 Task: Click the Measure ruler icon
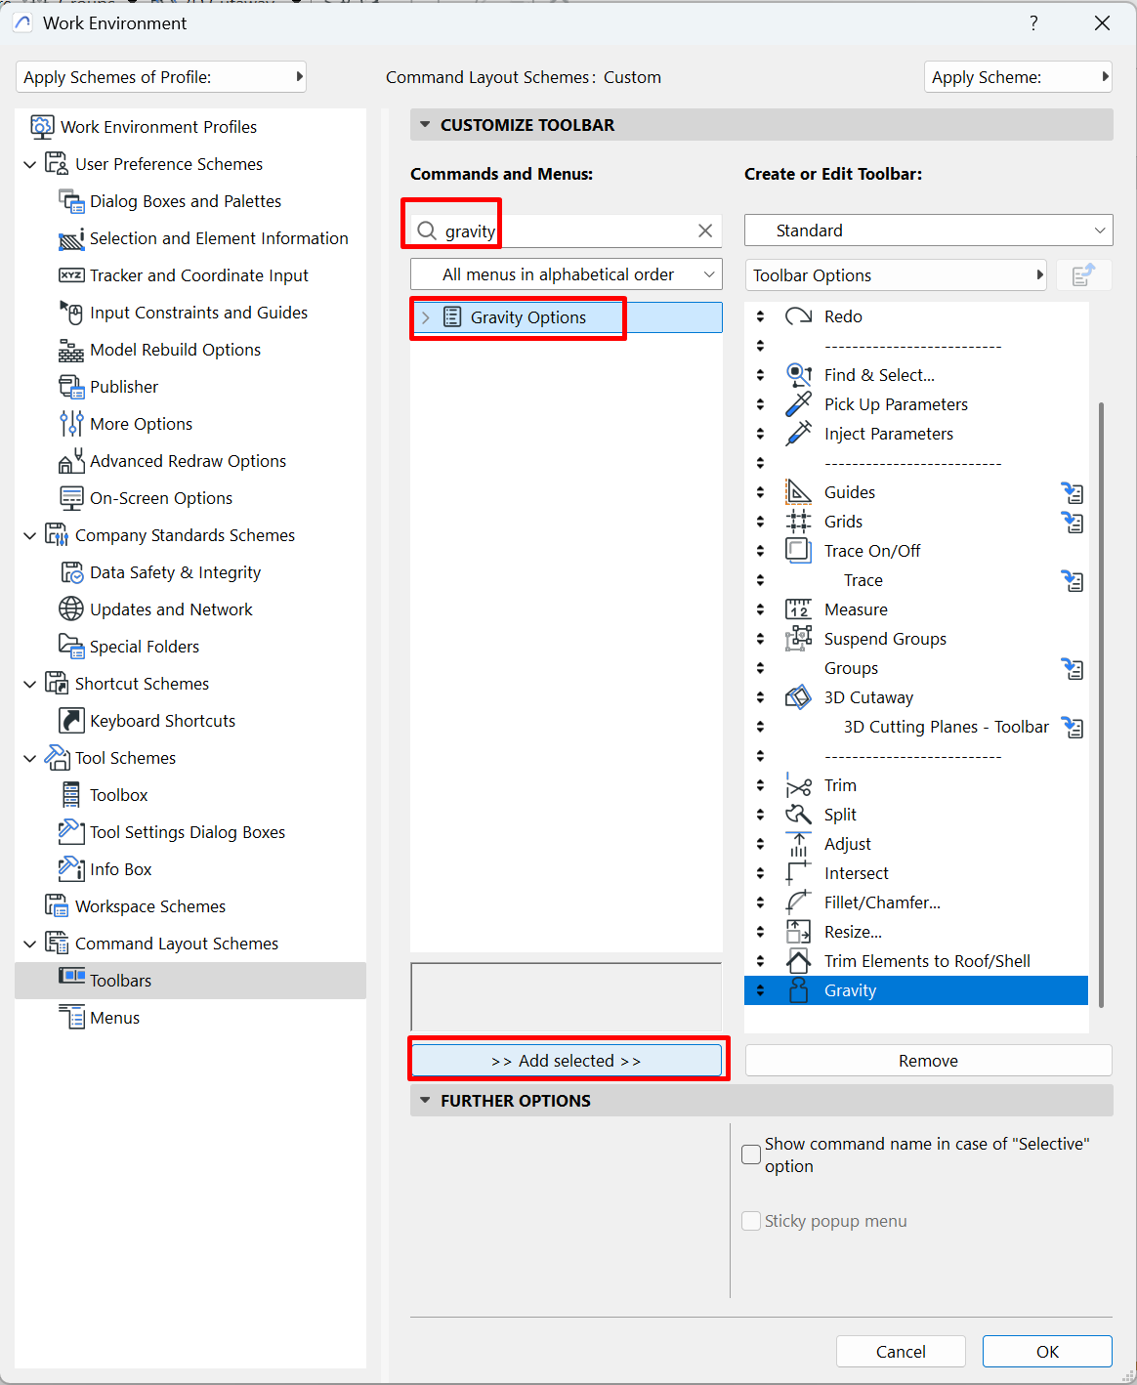tap(798, 609)
